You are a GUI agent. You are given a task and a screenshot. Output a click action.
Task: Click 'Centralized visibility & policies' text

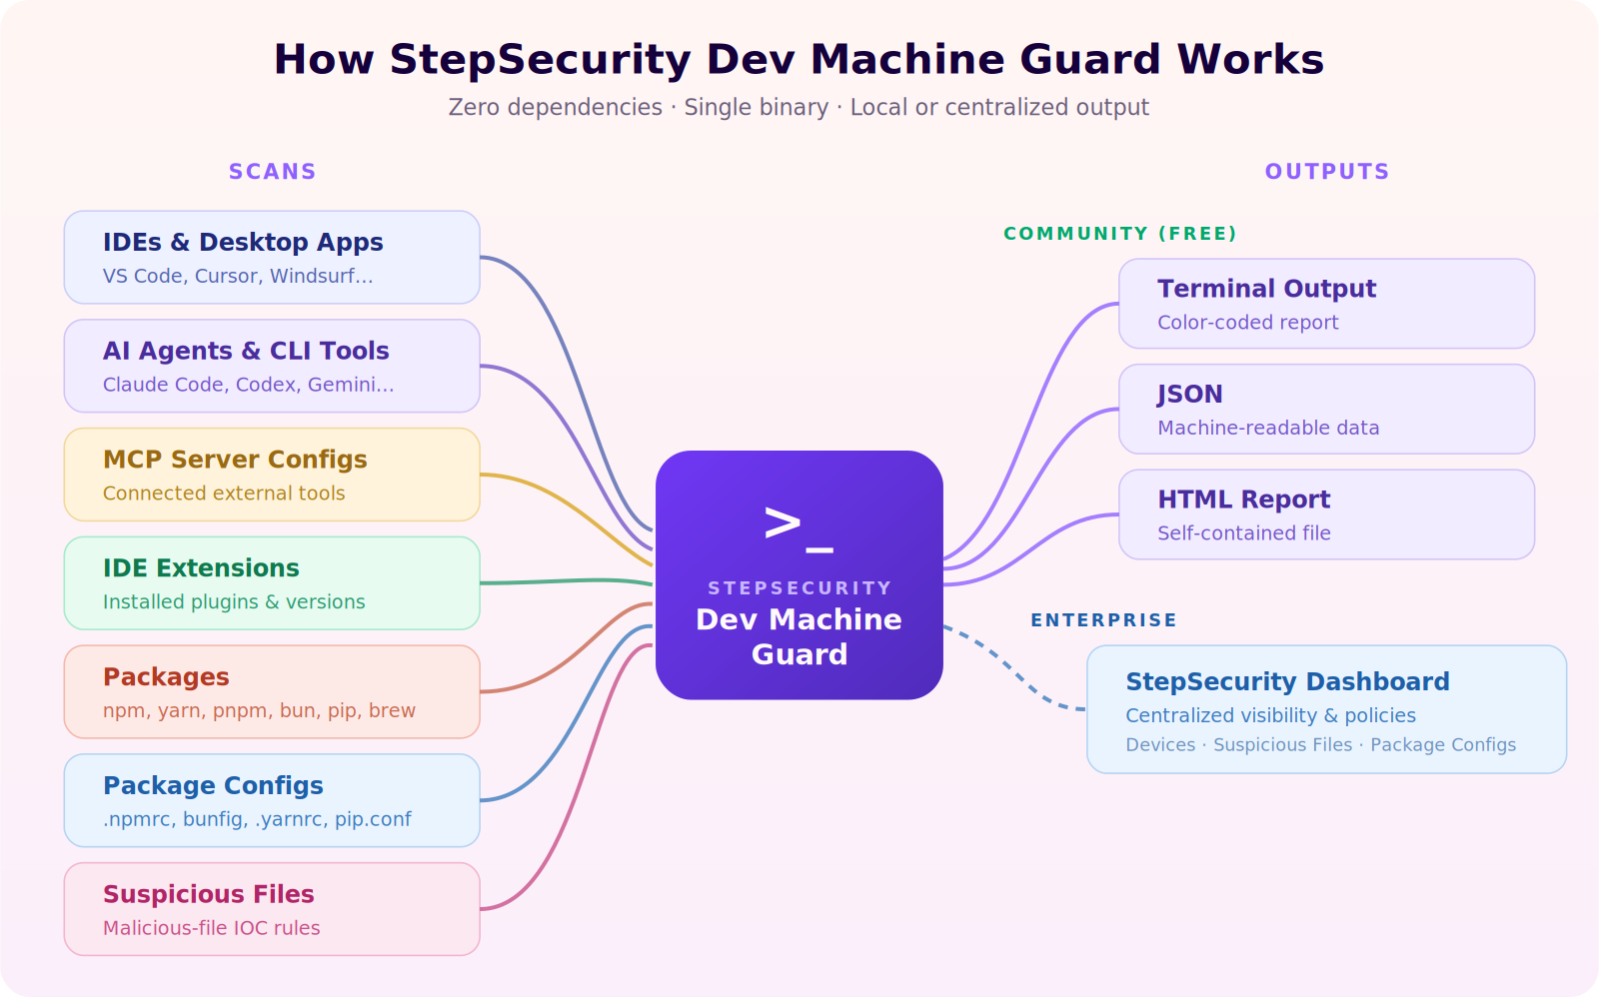point(1270,715)
